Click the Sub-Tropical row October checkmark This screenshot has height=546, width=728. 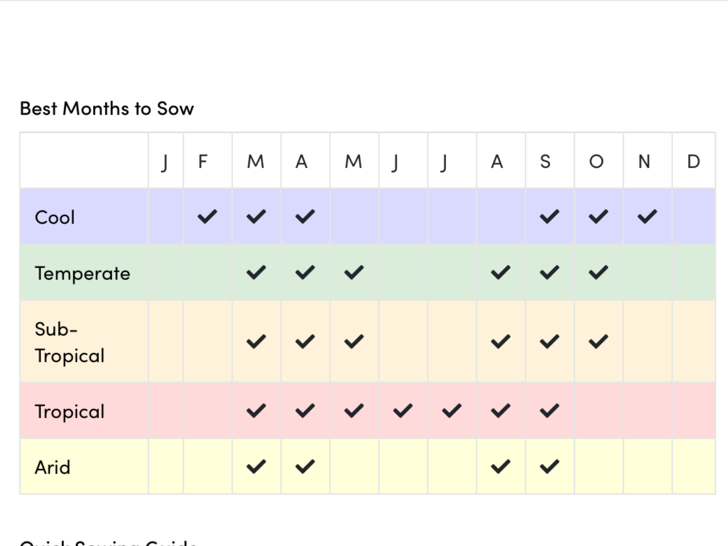[x=598, y=341]
